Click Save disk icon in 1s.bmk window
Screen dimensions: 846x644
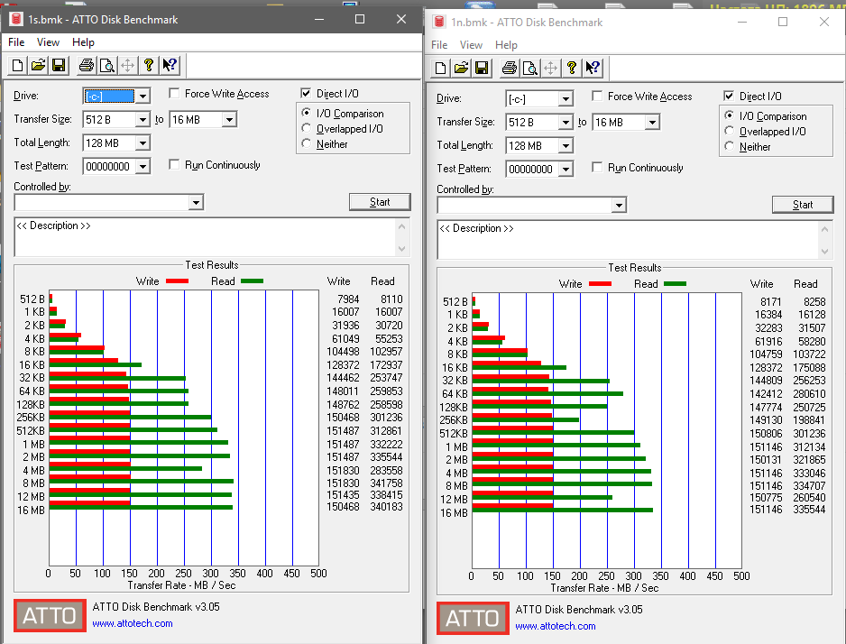[x=59, y=66]
